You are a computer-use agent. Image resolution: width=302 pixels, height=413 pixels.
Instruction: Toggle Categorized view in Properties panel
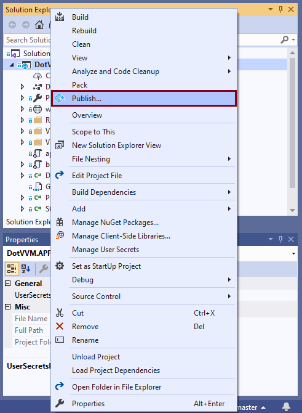[x=12, y=269]
